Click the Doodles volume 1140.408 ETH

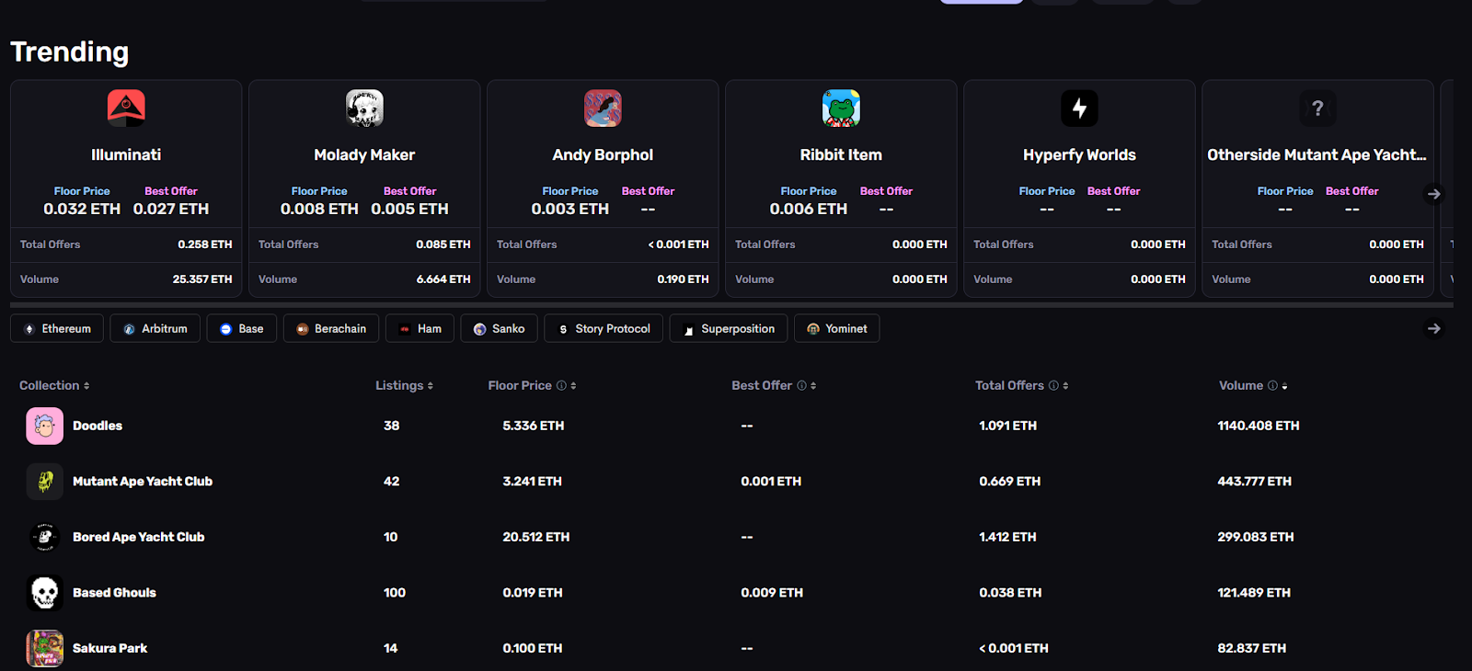click(x=1259, y=426)
